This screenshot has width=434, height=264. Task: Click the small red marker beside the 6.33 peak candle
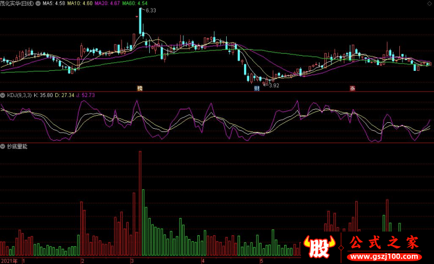pyautogui.click(x=137, y=17)
